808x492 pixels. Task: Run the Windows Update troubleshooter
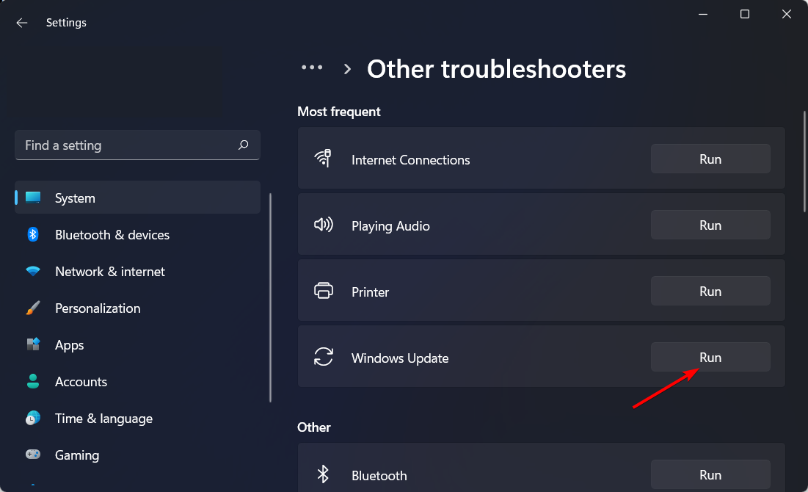tap(710, 358)
